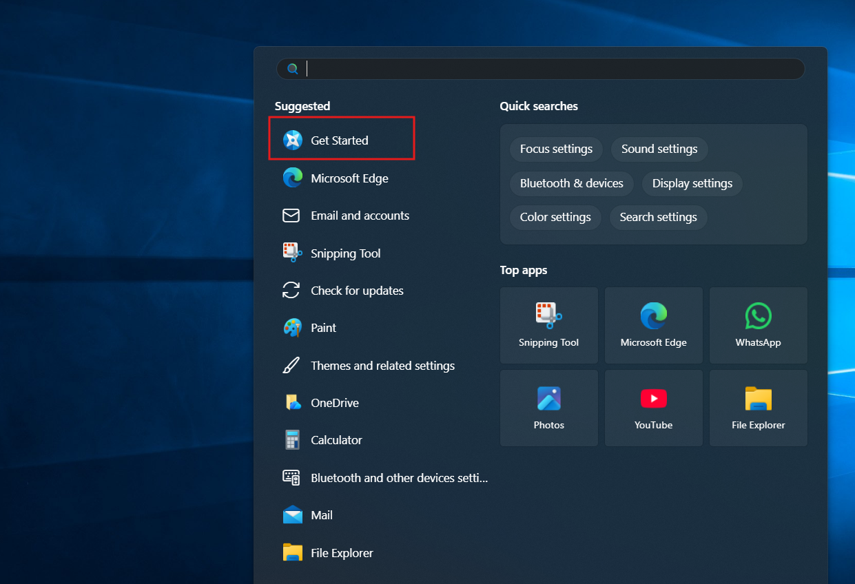Open File Explorer from Top apps

click(758, 406)
